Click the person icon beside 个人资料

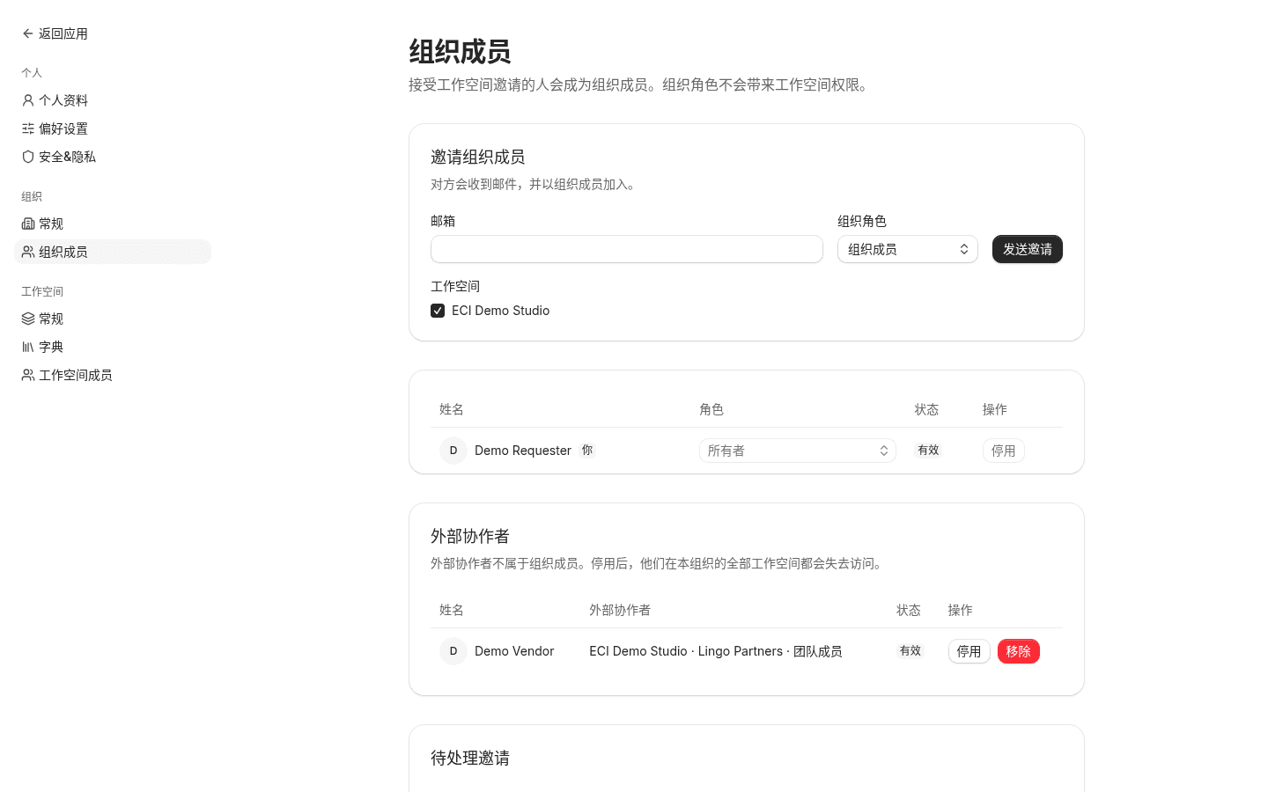28,100
